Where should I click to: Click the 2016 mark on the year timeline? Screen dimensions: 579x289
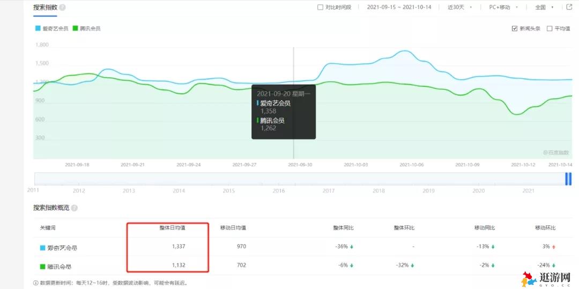click(279, 191)
